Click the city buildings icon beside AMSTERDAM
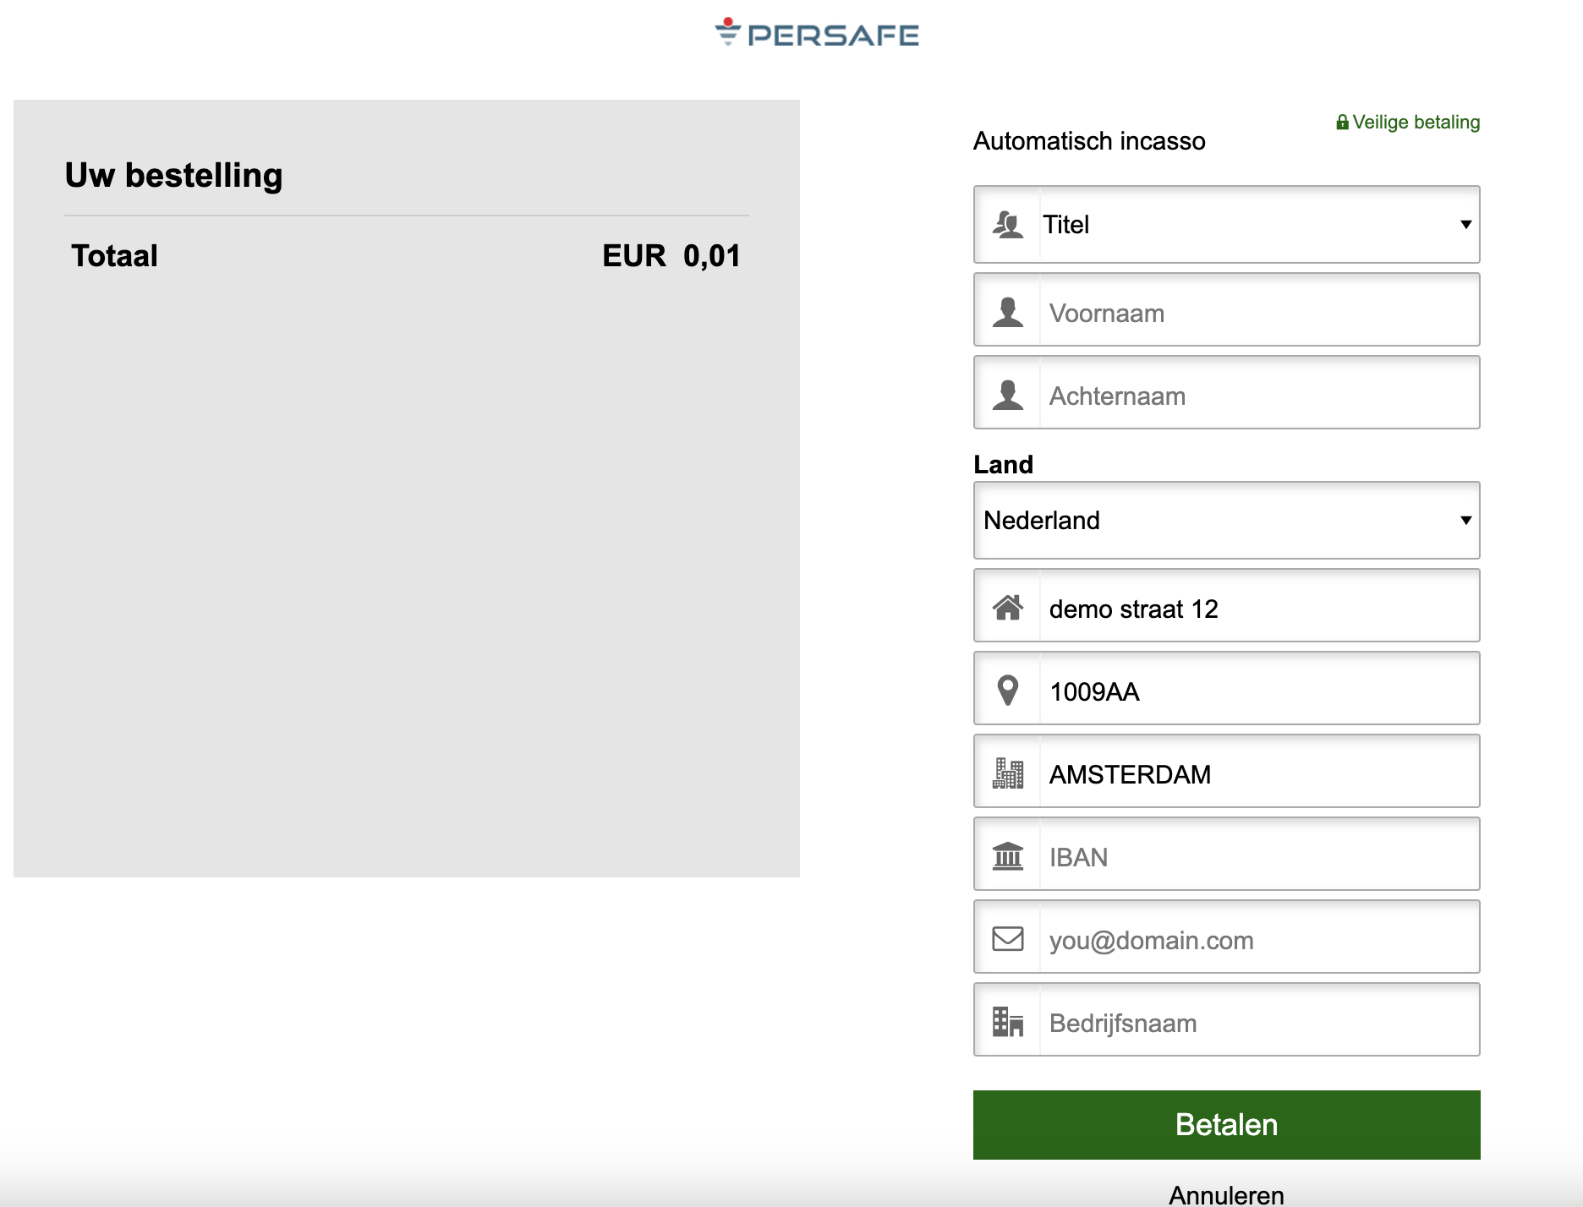Screen dimensions: 1583x1207 (x=1007, y=773)
